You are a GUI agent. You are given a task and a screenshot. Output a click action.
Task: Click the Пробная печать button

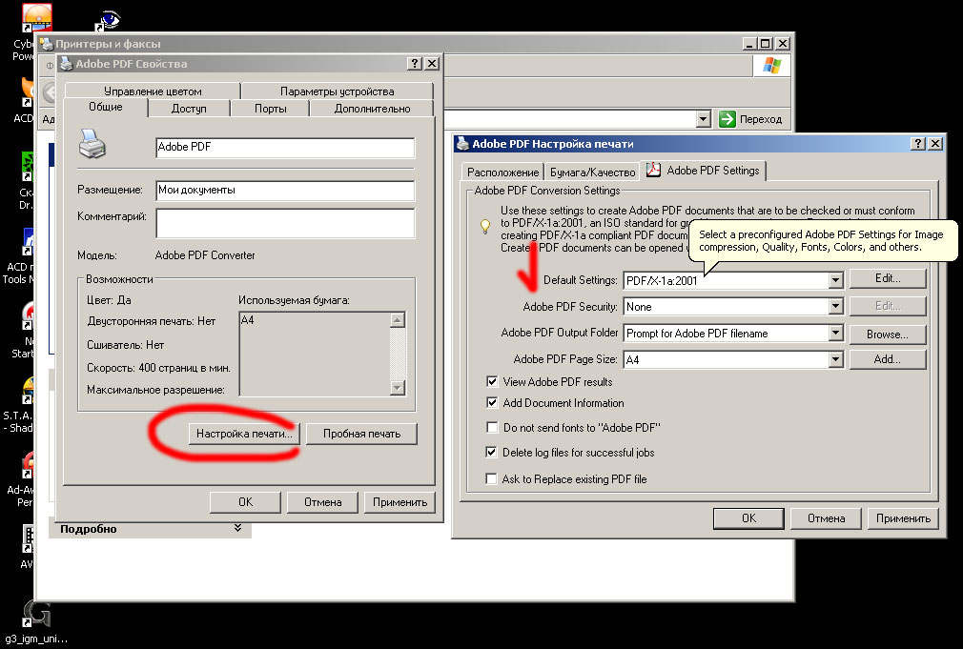point(361,434)
